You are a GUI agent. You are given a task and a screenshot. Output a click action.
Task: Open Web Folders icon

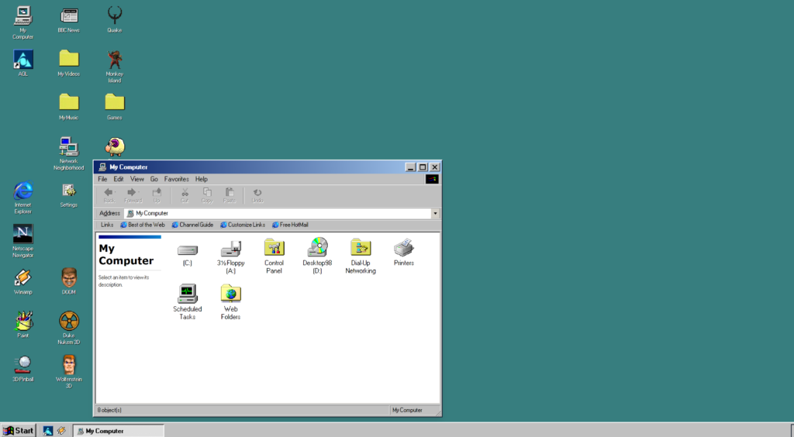point(230,301)
